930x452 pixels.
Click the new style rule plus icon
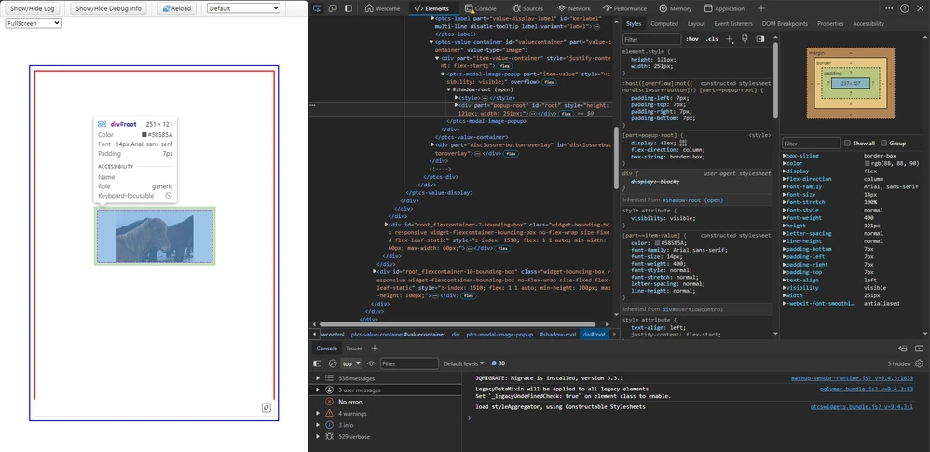click(730, 39)
